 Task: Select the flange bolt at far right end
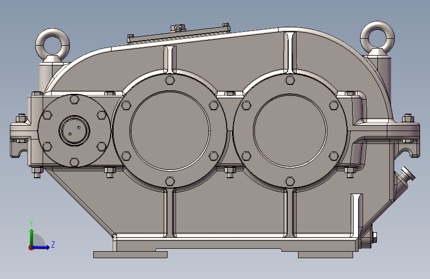click(x=408, y=119)
